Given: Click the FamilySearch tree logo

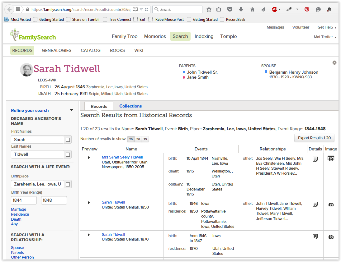Looking at the screenshot, I should click(33, 35).
